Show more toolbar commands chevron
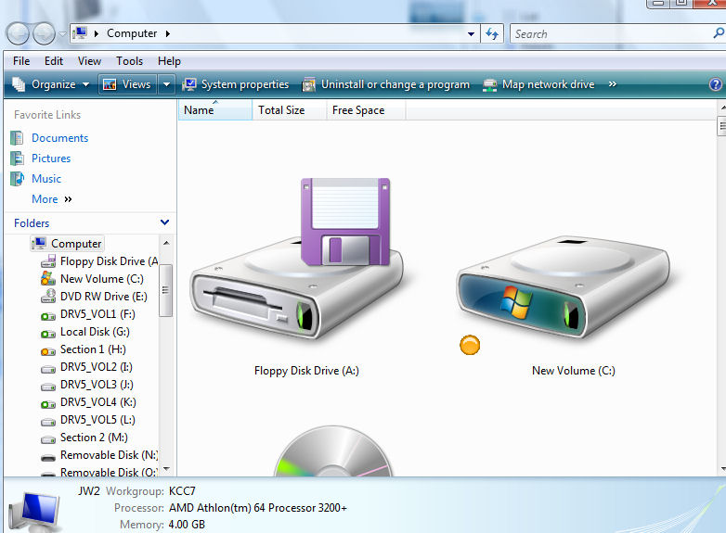The height and width of the screenshot is (533, 726). click(x=613, y=84)
